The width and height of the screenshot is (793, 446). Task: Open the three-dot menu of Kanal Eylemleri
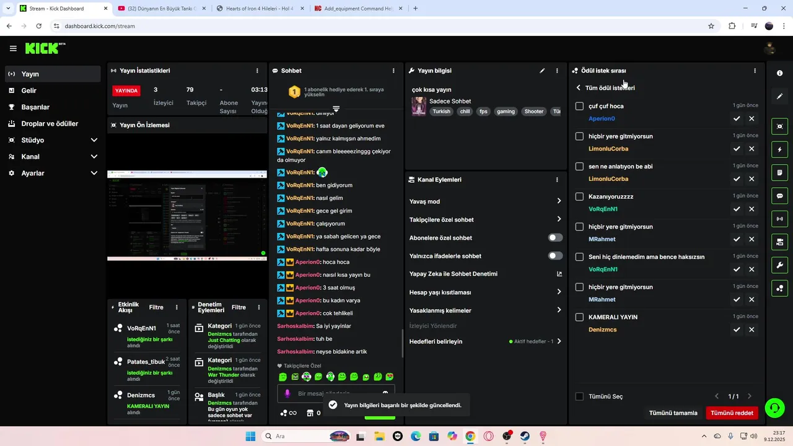(557, 180)
